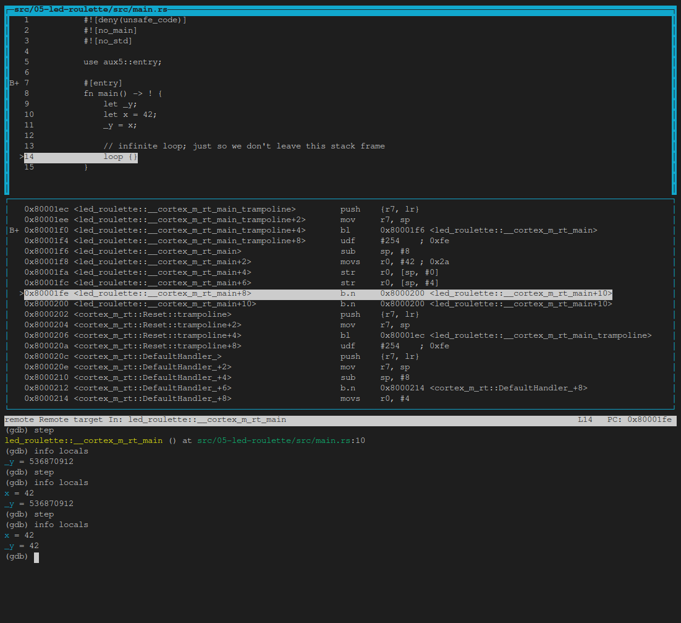Click the current-line arrow beside source line 14
Image resolution: width=681 pixels, height=623 pixels.
pos(21,157)
